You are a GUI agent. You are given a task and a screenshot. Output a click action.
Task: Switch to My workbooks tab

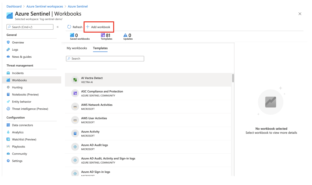point(77,48)
